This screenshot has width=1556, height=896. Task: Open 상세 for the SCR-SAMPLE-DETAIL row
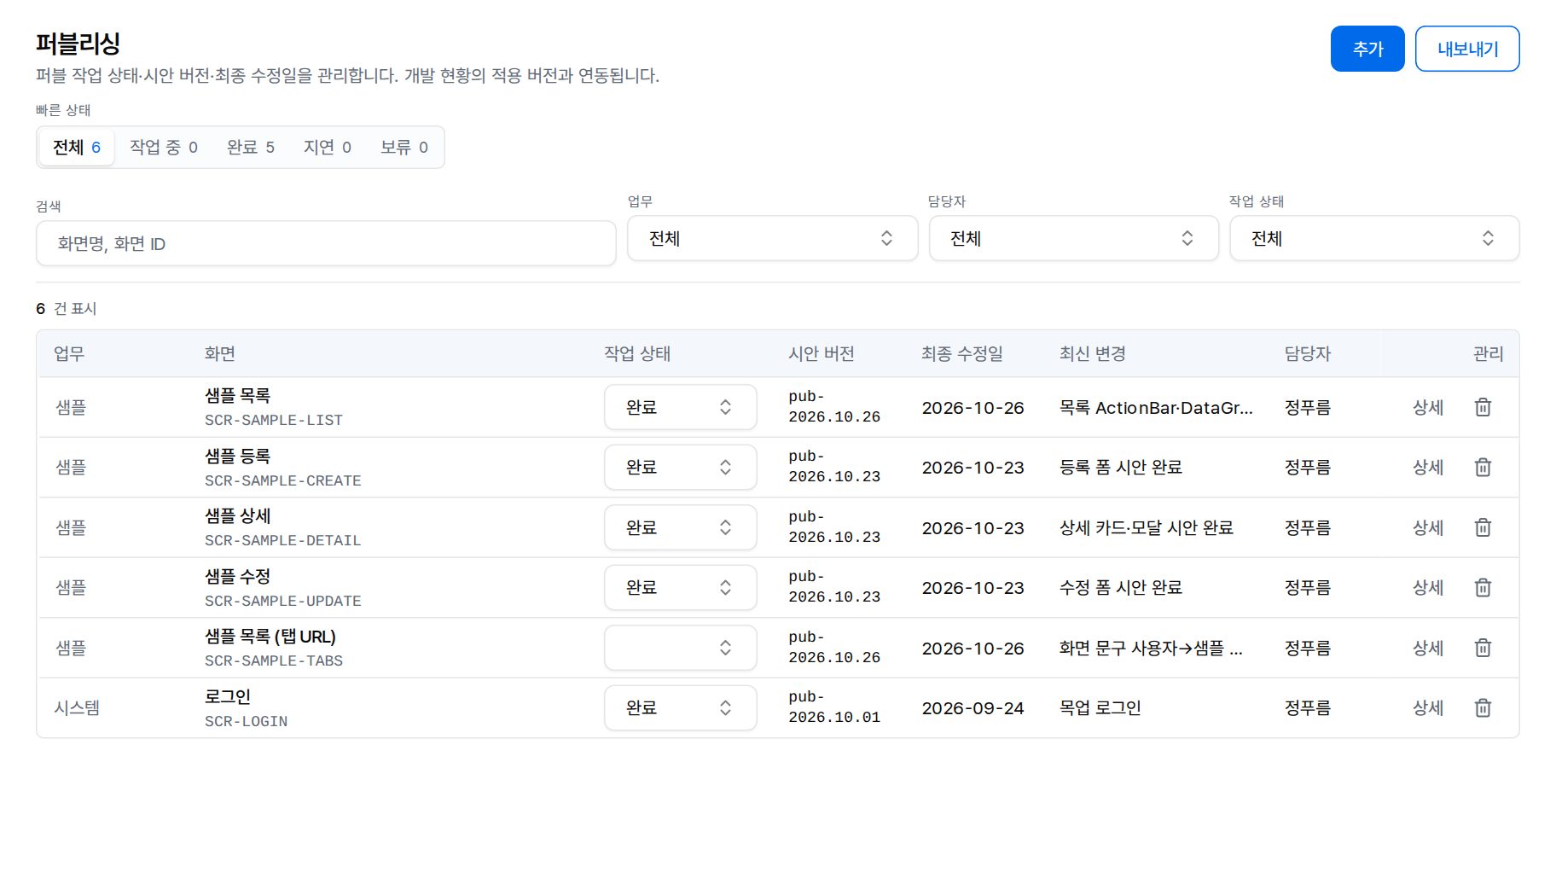pos(1428,527)
